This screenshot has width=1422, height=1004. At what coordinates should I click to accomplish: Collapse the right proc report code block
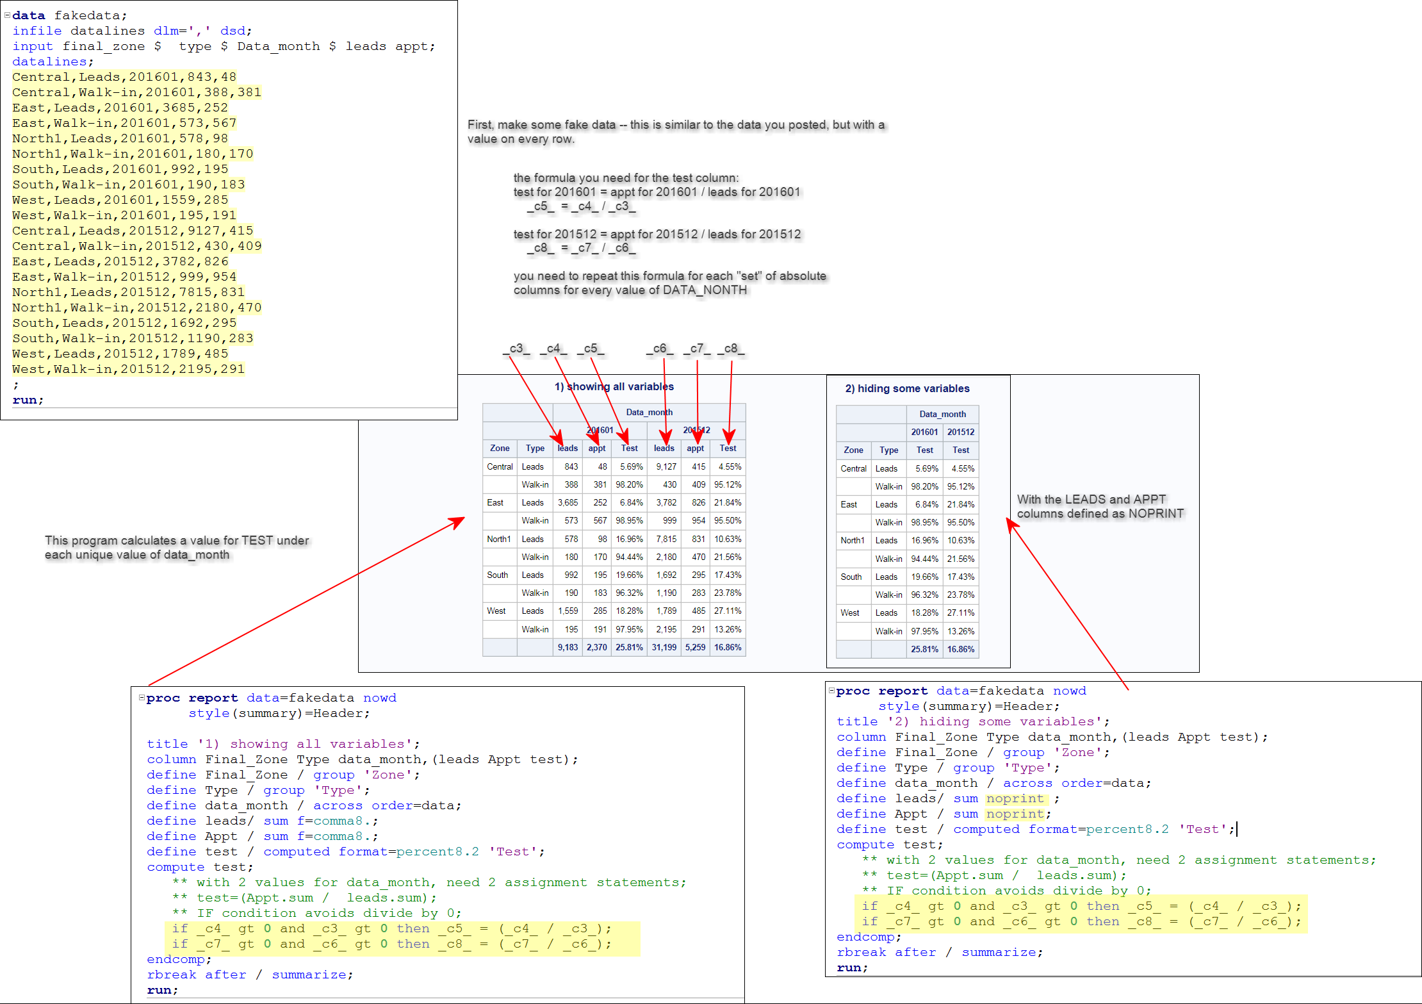tap(831, 691)
